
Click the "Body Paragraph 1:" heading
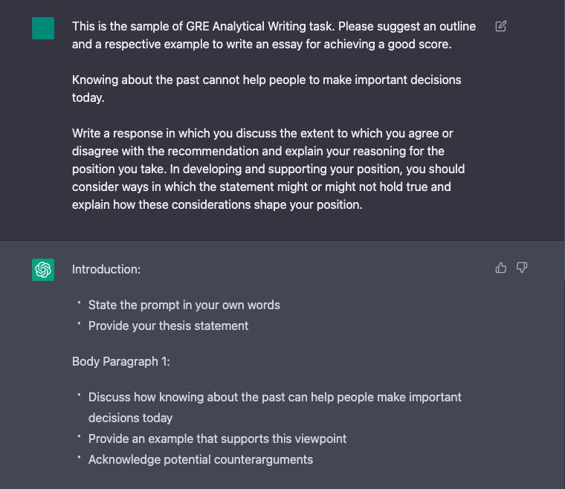(x=121, y=361)
